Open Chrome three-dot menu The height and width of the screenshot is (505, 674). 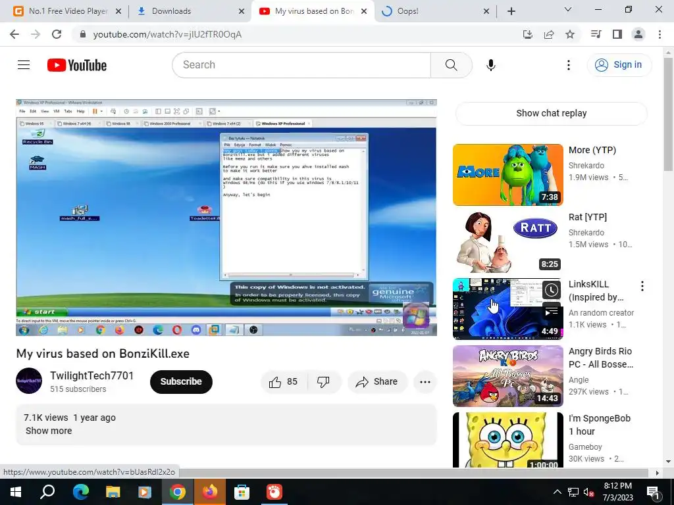click(x=660, y=34)
